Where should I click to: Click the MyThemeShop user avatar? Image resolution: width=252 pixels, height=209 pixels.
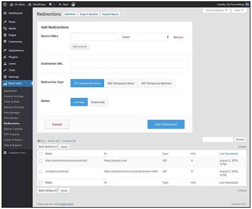[x=247, y=4]
